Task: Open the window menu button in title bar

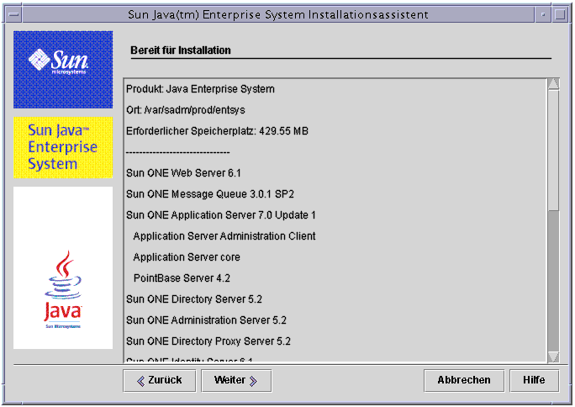Action: pos(14,14)
